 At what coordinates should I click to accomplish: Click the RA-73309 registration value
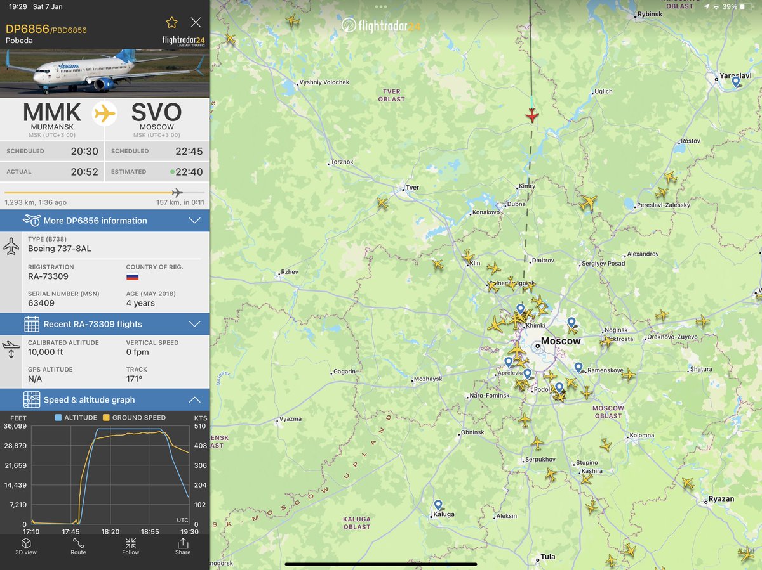pos(48,276)
